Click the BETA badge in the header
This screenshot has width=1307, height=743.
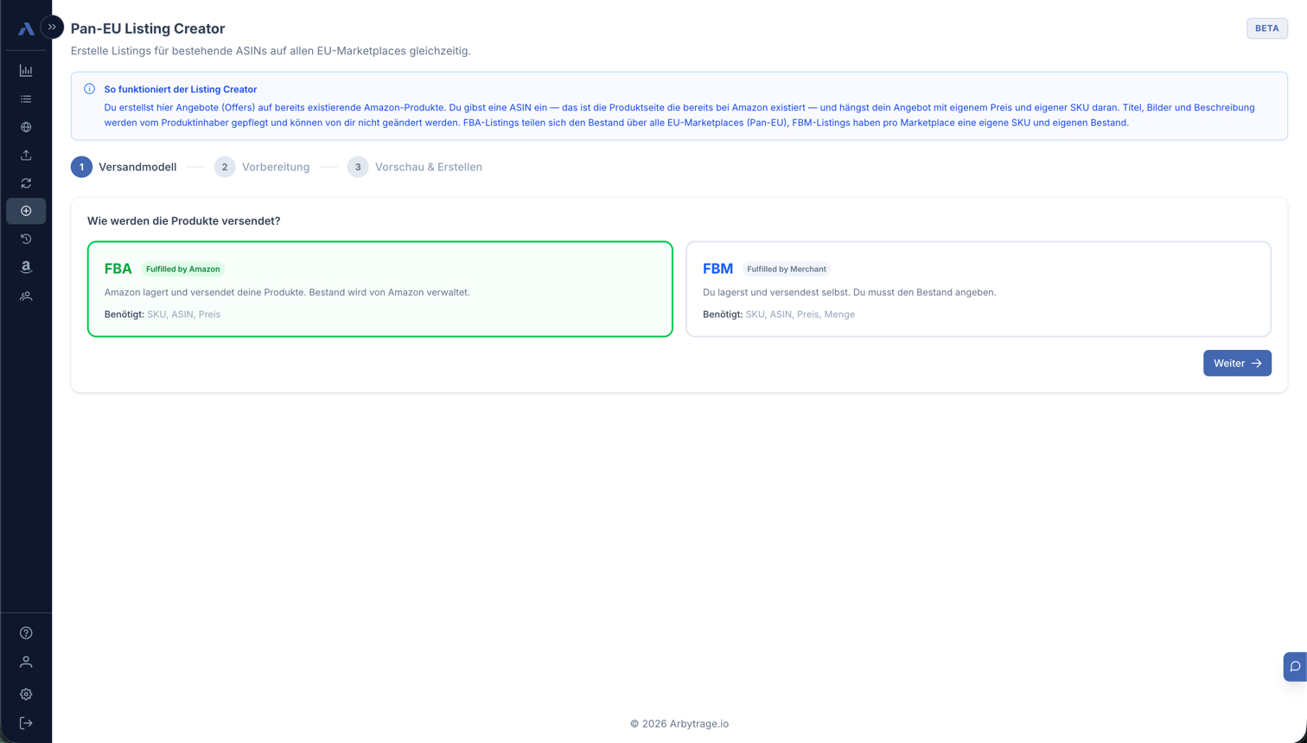(1266, 28)
